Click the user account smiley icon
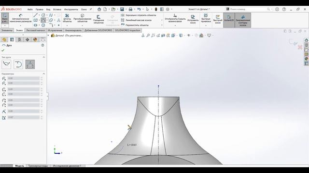The width and height of the screenshot is (309, 173). point(277,9)
